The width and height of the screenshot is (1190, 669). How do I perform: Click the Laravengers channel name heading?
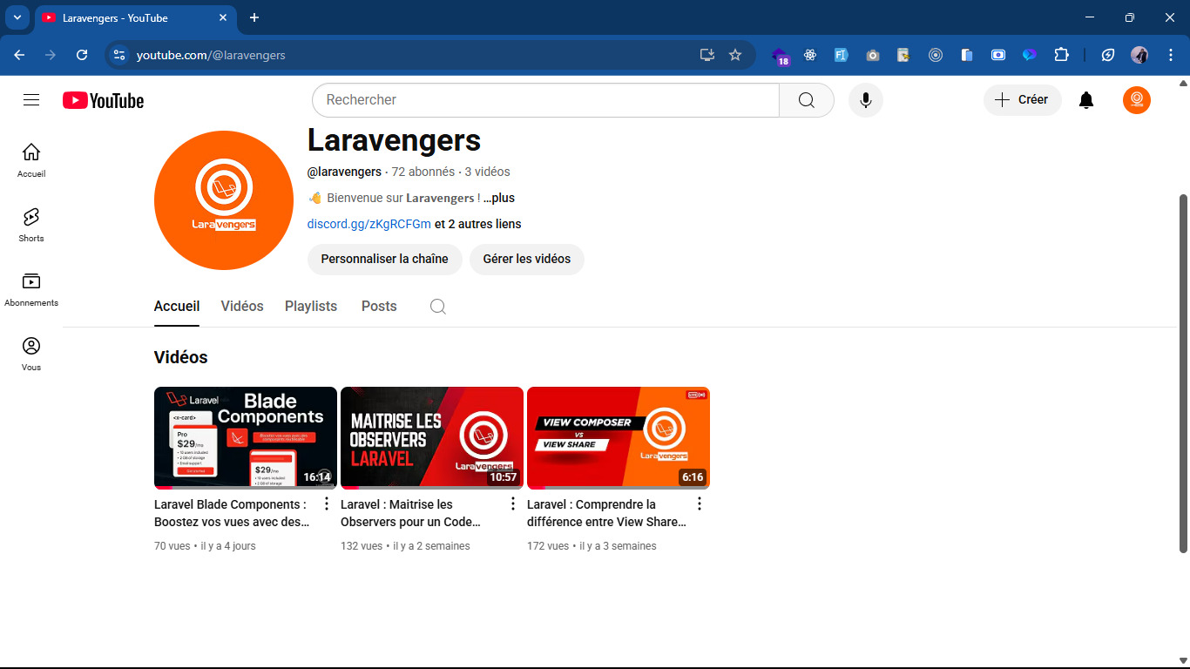[x=394, y=140]
